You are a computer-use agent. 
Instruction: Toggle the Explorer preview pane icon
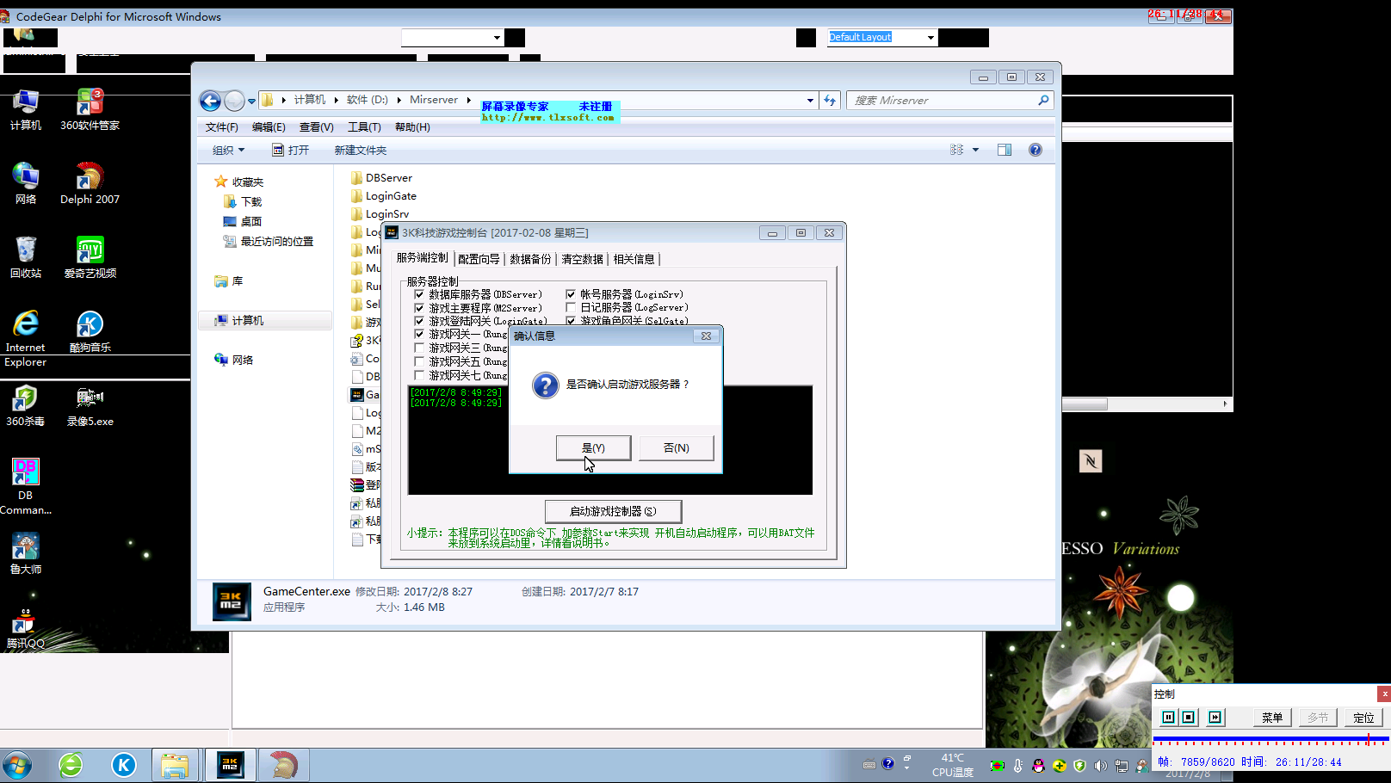tap(1005, 150)
